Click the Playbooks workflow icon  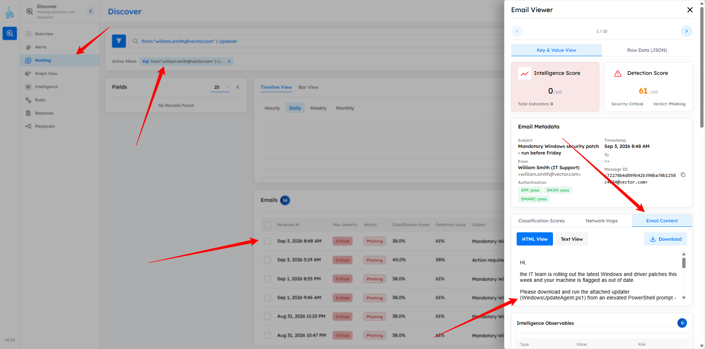tap(28, 126)
